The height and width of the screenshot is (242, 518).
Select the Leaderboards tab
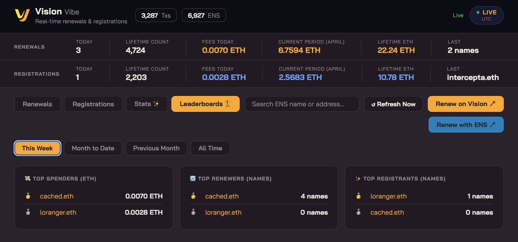coord(206,104)
